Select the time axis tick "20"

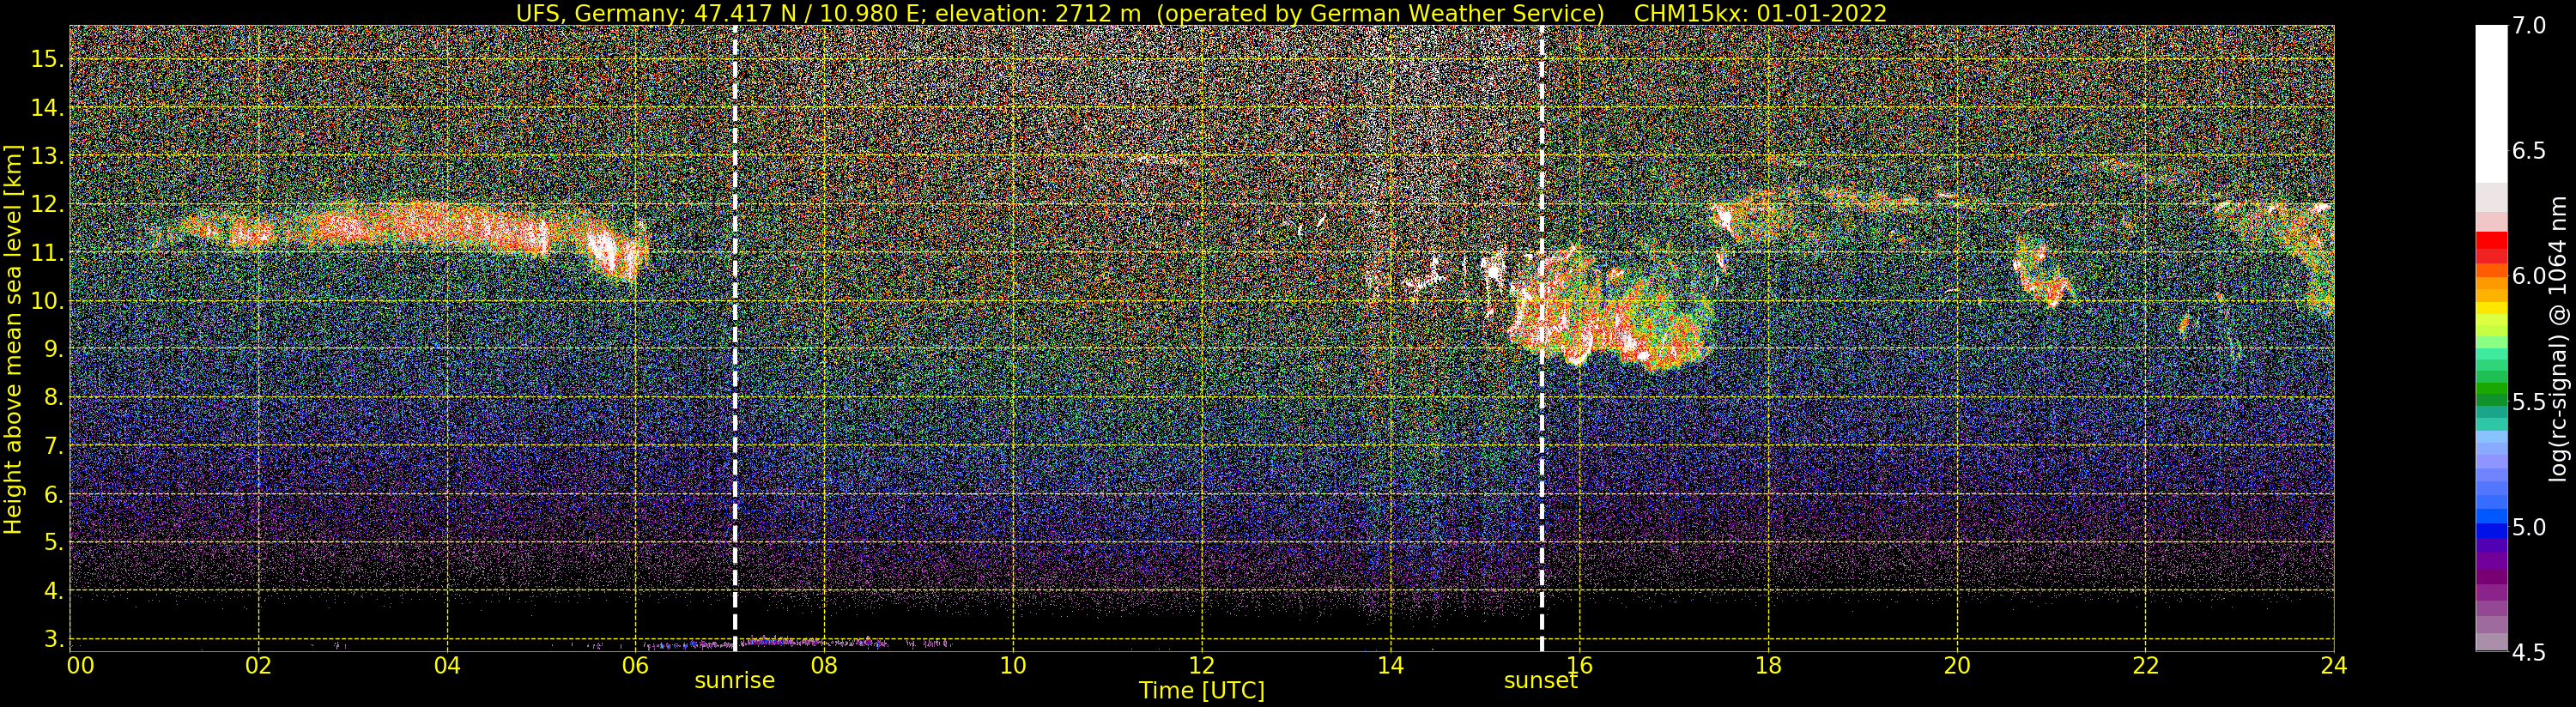1956,665
